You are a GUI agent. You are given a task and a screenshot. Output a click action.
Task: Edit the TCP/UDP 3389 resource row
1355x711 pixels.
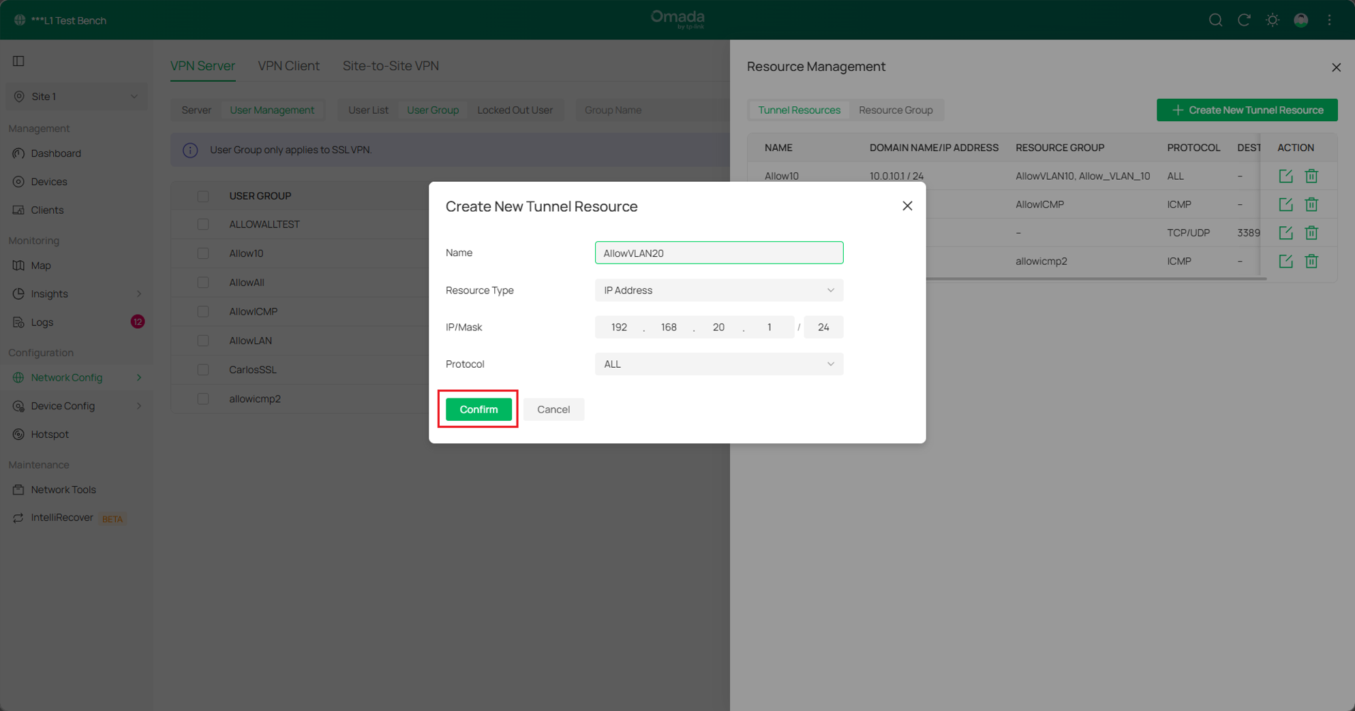[1285, 233]
